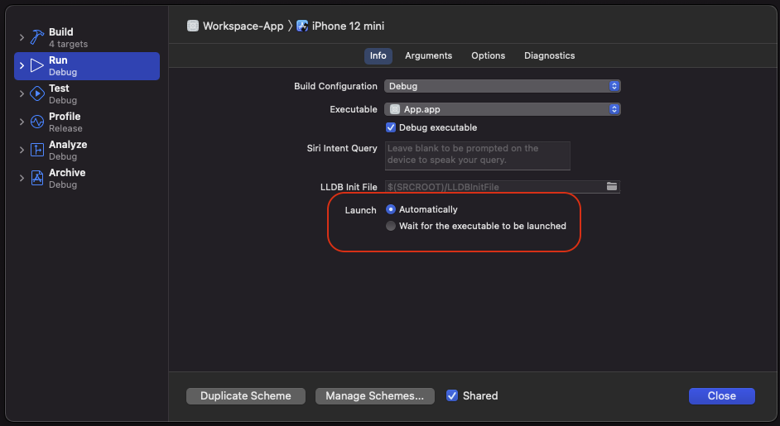780x426 pixels.
Task: Click the Test action icon
Action: click(37, 93)
